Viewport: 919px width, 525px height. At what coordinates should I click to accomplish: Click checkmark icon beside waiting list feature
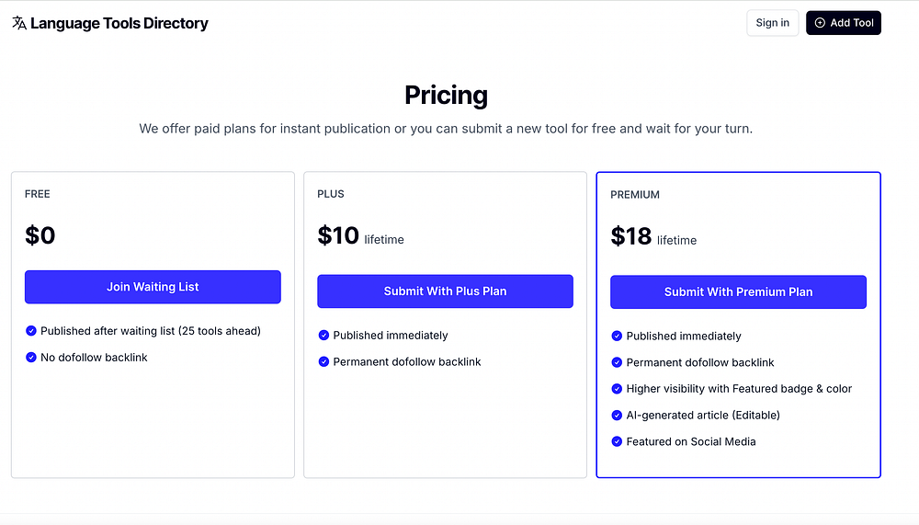click(x=31, y=331)
